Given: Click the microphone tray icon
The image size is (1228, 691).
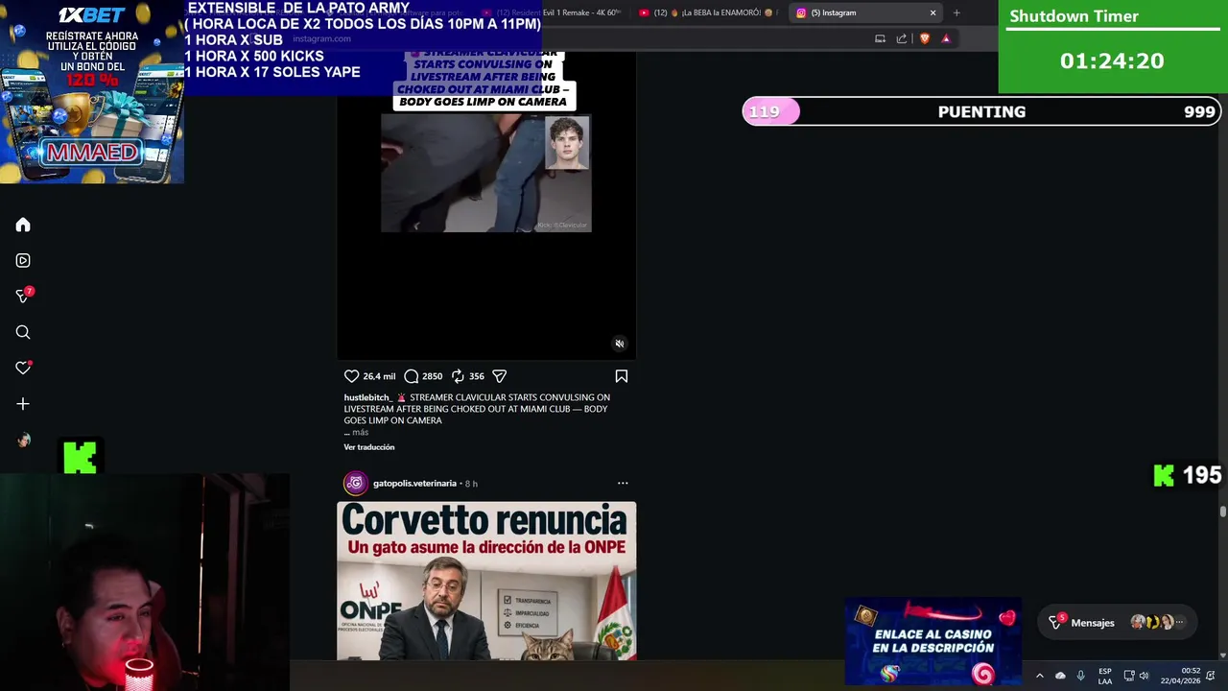Looking at the screenshot, I should tap(1081, 676).
